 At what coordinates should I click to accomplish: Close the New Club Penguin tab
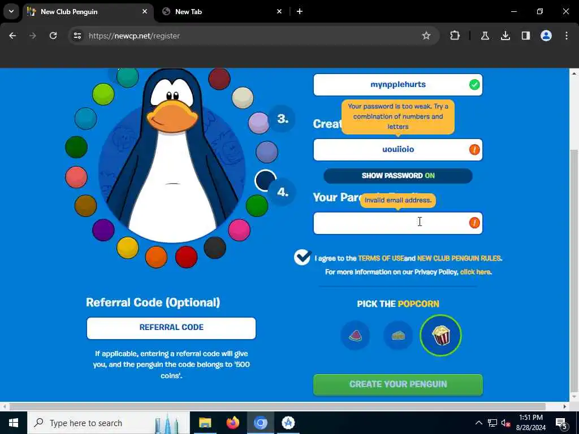tap(145, 11)
